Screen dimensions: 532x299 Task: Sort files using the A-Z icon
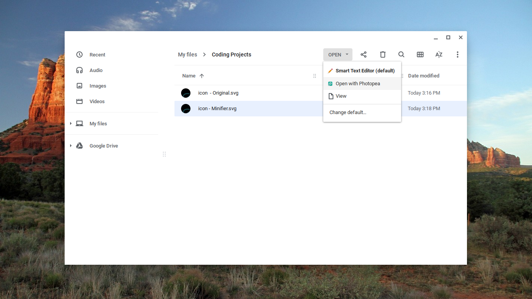439,55
